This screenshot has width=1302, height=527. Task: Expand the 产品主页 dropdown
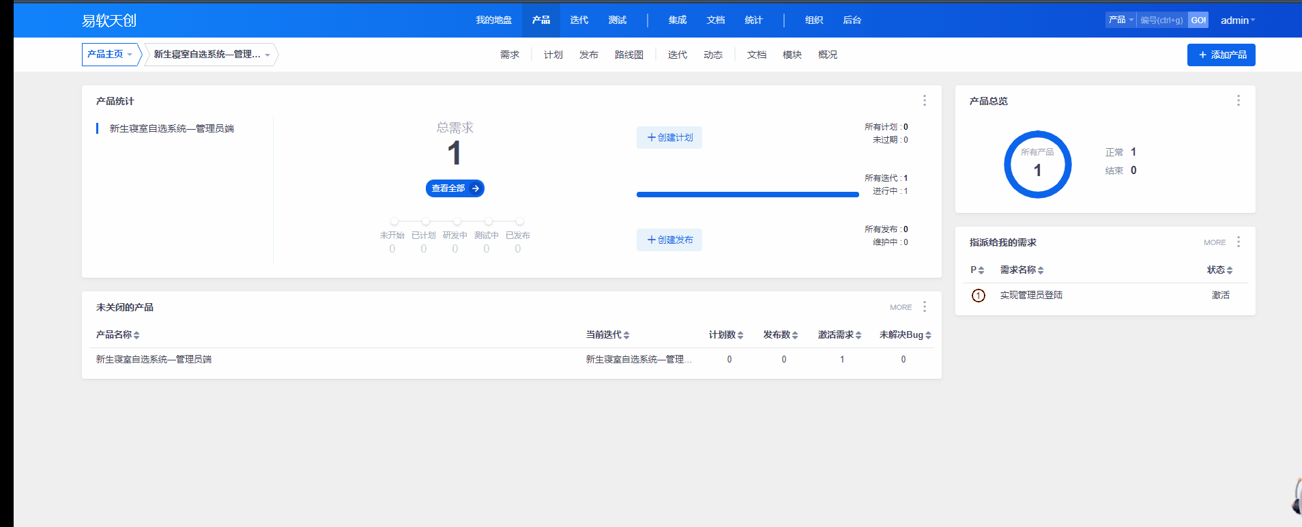(x=110, y=55)
